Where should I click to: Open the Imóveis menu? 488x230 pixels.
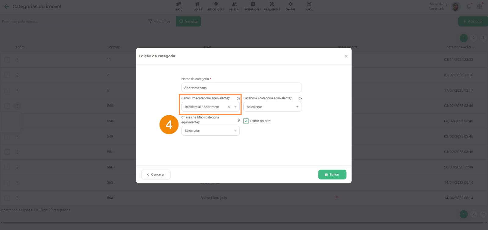197,6
